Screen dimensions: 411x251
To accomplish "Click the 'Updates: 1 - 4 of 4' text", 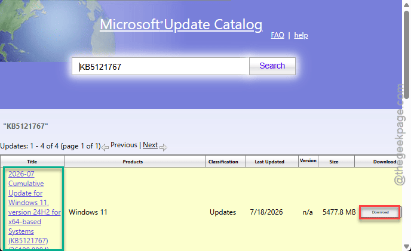I will (x=50, y=146).
